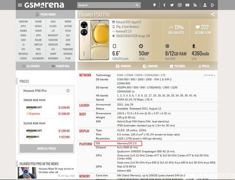Click Show All Prices button
235x180 pixels.
47,148
